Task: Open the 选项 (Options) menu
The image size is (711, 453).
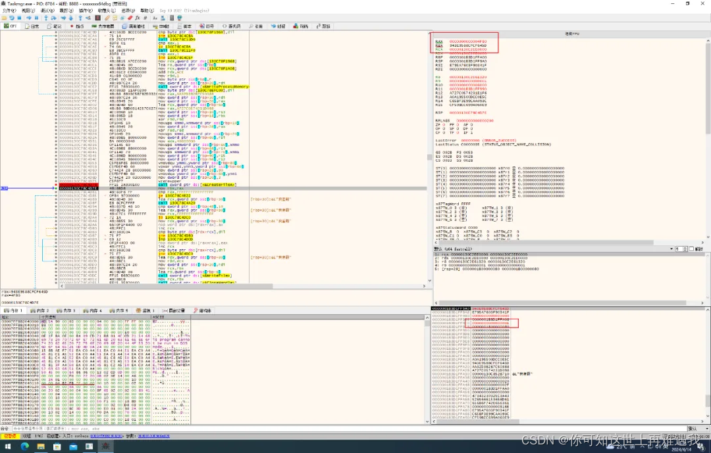Action: coord(128,11)
